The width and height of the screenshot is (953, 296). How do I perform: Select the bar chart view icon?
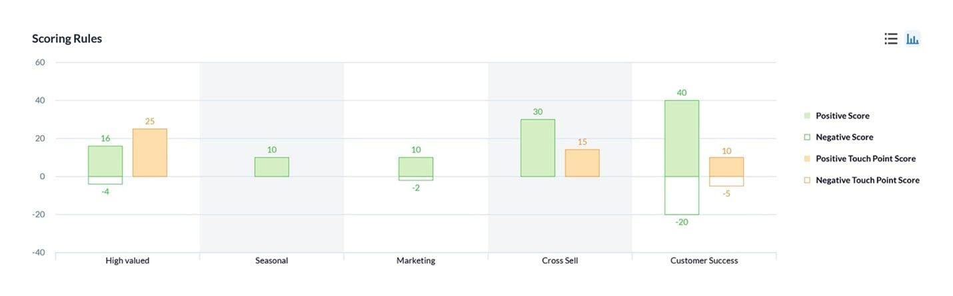(x=912, y=39)
